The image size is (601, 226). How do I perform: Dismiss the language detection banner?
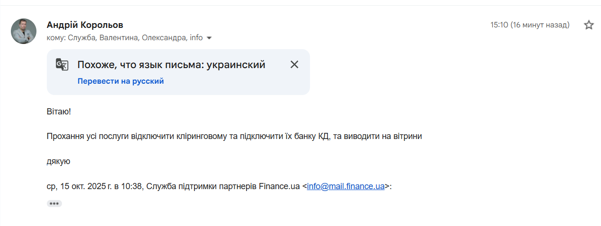tap(294, 65)
